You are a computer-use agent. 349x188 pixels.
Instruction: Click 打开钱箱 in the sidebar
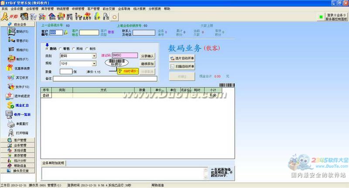click(18, 132)
